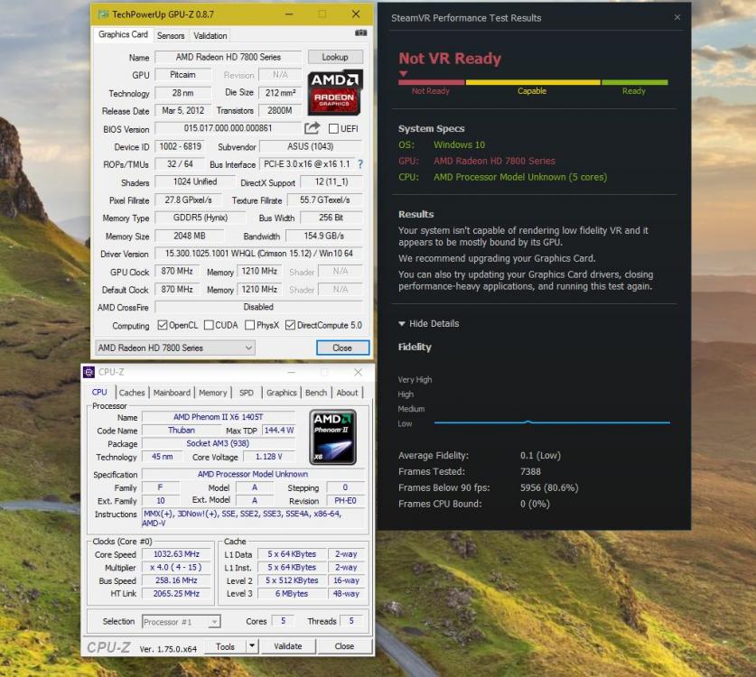The width and height of the screenshot is (756, 677).
Task: Click the Validate button in CPU-Z
Action: pos(288,646)
